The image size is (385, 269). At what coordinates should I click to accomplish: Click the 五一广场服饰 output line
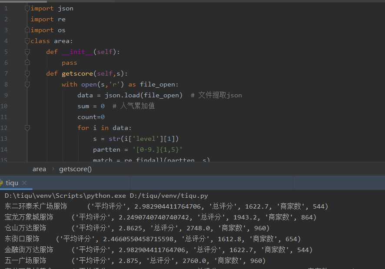tap(135, 260)
